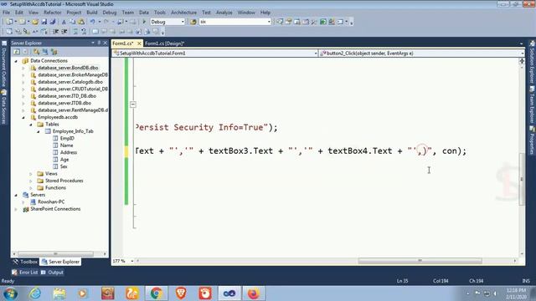The width and height of the screenshot is (536, 301).
Task: Click the Stop Refresh icon in Server Explorer
Action: click(26, 52)
